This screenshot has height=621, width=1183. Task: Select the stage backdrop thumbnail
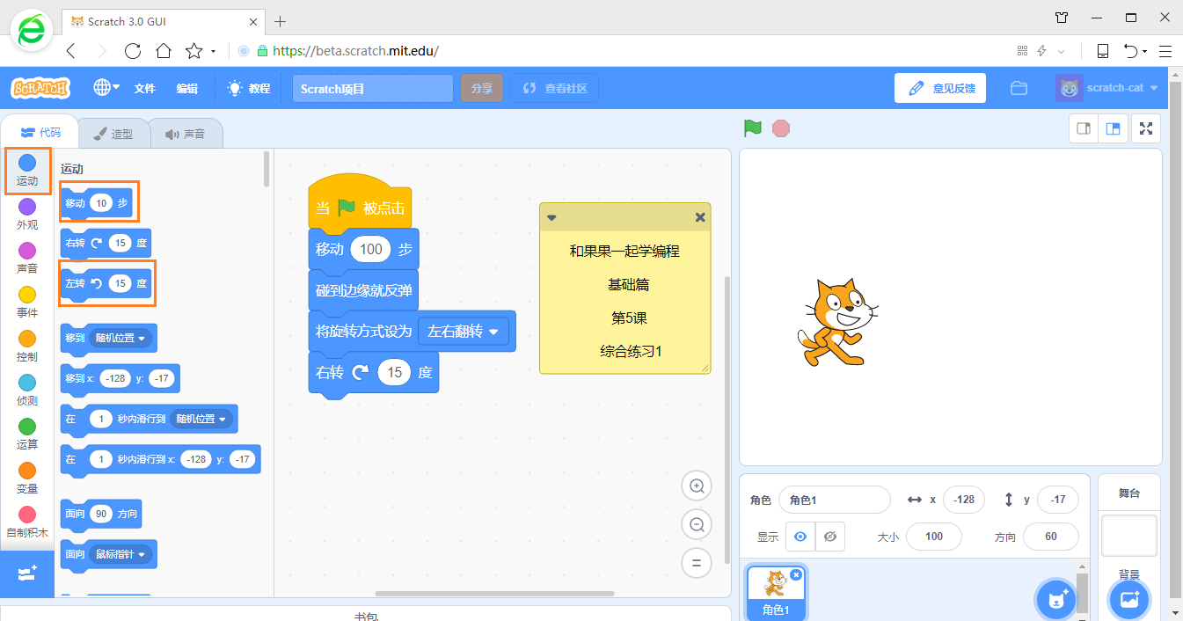(1129, 536)
